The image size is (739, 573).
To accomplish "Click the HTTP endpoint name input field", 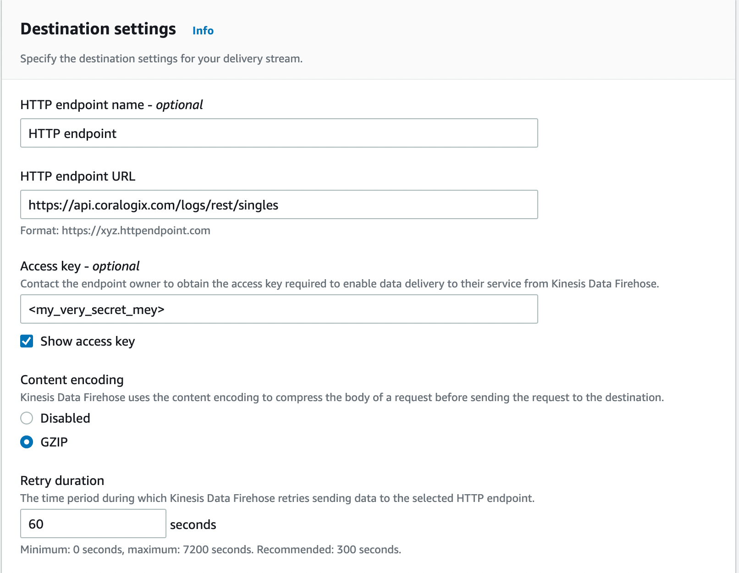I will tap(279, 133).
